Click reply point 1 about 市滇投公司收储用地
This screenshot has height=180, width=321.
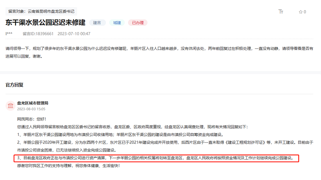pos(120,134)
